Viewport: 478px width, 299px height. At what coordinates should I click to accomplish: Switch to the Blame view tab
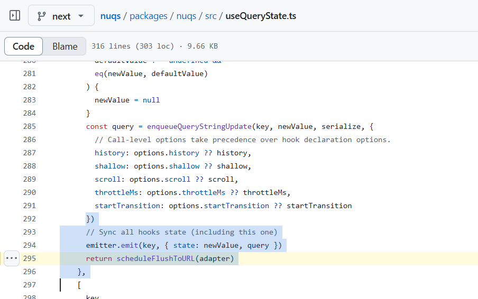click(x=65, y=46)
